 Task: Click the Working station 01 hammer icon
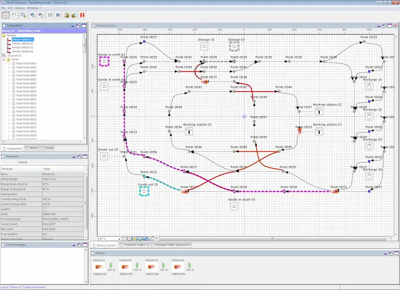189,131
